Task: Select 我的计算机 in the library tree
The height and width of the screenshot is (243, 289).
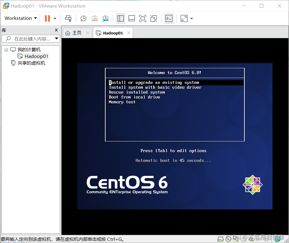Action: click(29, 49)
